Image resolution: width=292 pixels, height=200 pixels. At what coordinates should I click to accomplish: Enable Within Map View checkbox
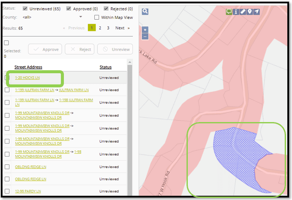(x=97, y=17)
